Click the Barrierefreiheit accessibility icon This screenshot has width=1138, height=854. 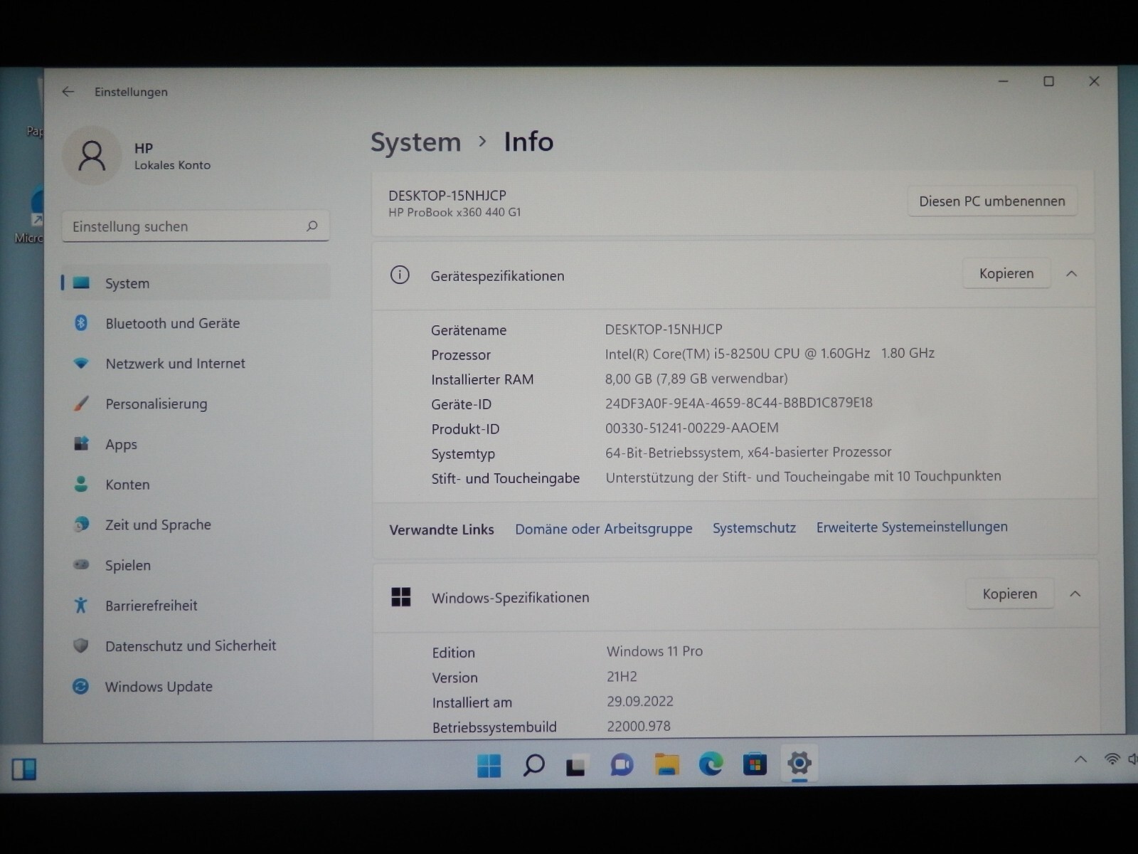[81, 606]
